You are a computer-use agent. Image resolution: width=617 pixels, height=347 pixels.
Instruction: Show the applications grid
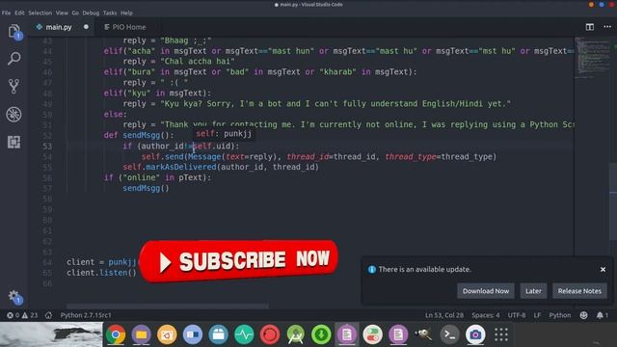point(501,334)
